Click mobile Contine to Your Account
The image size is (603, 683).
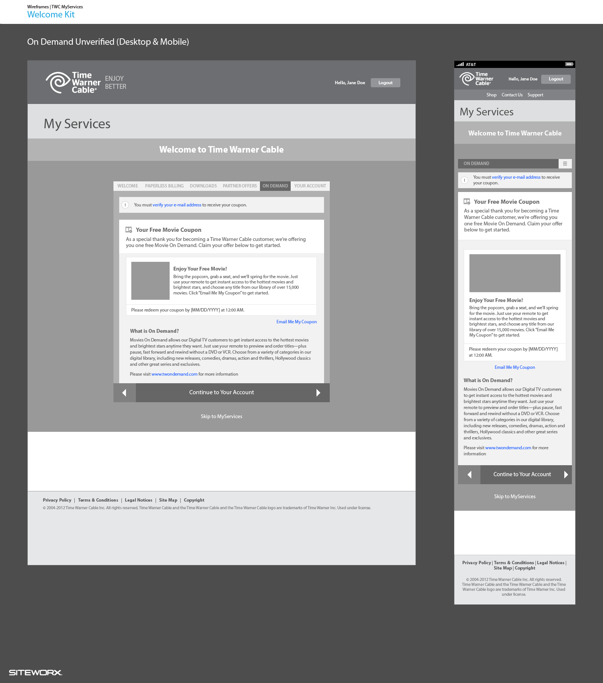click(x=522, y=474)
